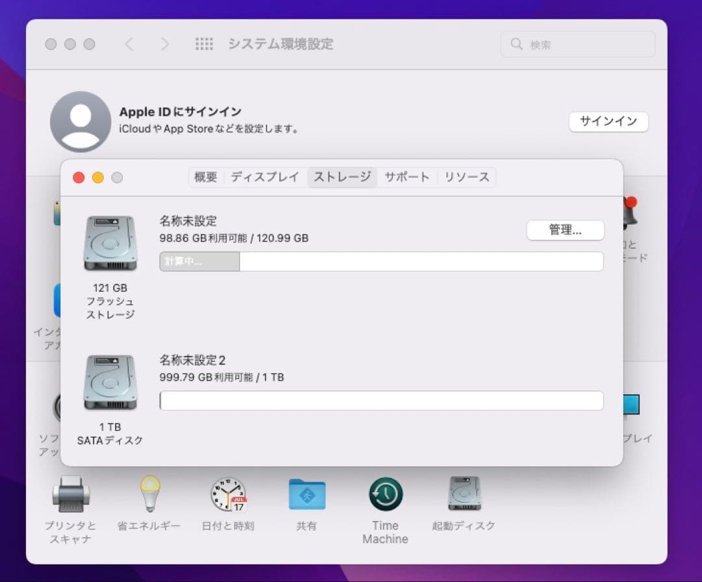
Task: Click the Apple ID avatar silhouette
Action: [81, 121]
